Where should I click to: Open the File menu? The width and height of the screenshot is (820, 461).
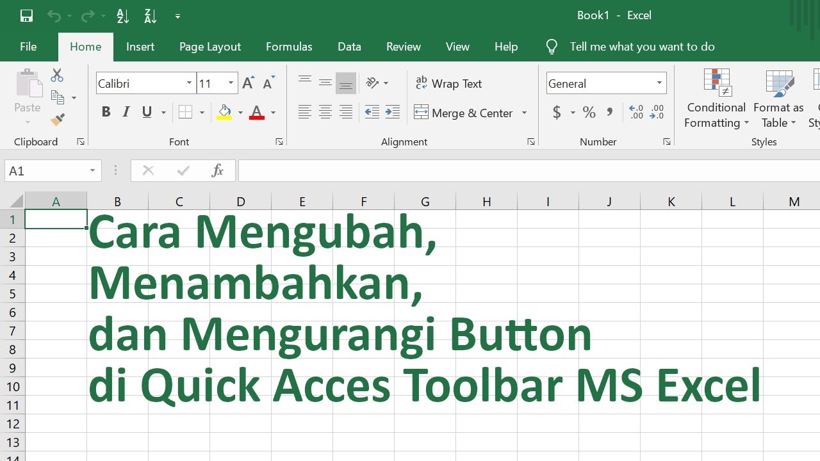point(28,47)
